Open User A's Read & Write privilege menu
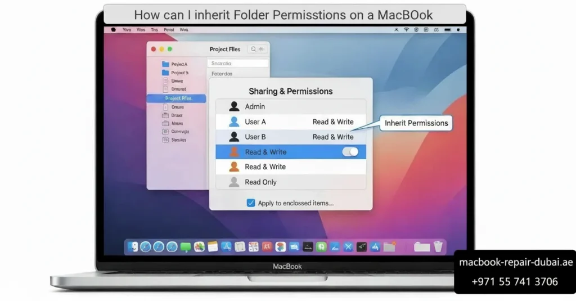Image resolution: width=576 pixels, height=301 pixels. pyautogui.click(x=333, y=122)
